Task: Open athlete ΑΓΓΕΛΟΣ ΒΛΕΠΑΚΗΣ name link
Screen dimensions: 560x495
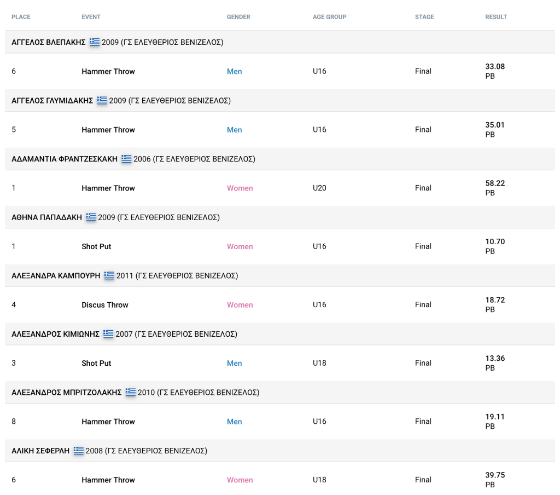Action: 49,42
